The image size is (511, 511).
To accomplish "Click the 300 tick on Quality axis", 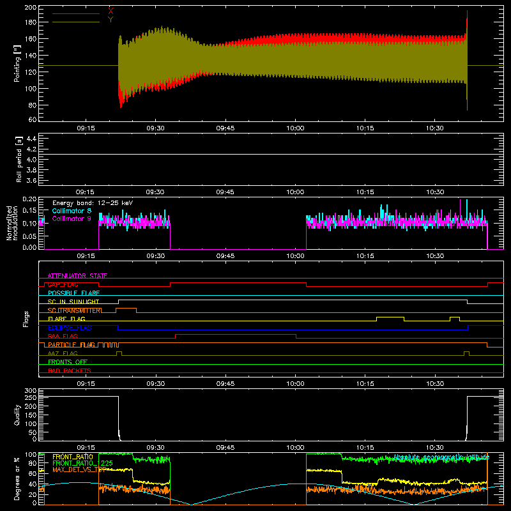I will (31, 391).
